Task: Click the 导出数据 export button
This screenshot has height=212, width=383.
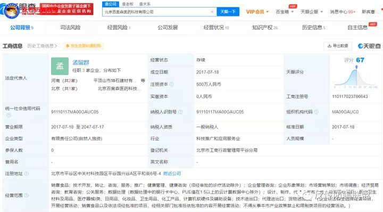Action: [338, 46]
